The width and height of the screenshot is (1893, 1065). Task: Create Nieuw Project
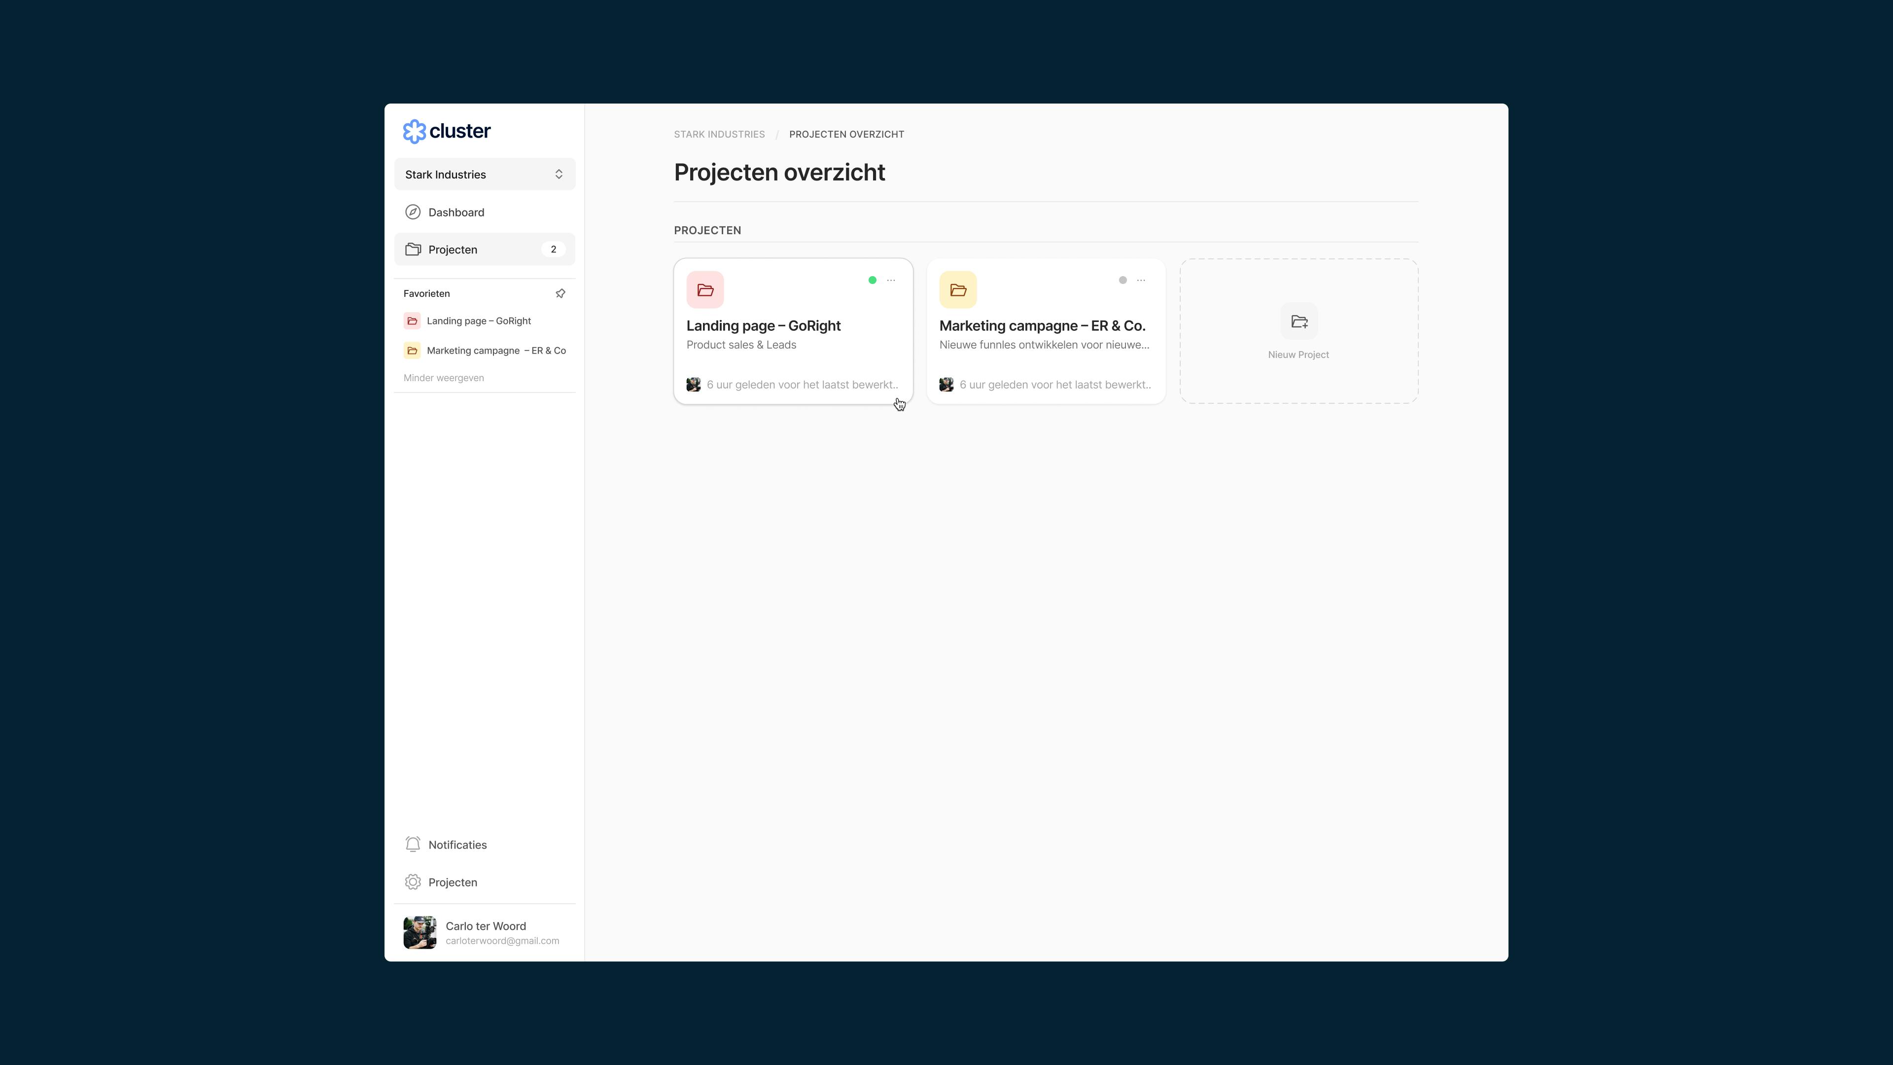point(1299,331)
